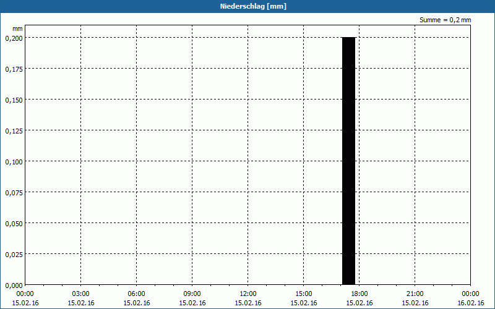Click the Summe = 0,2 mm label
495x309 pixels.
pyautogui.click(x=445, y=20)
